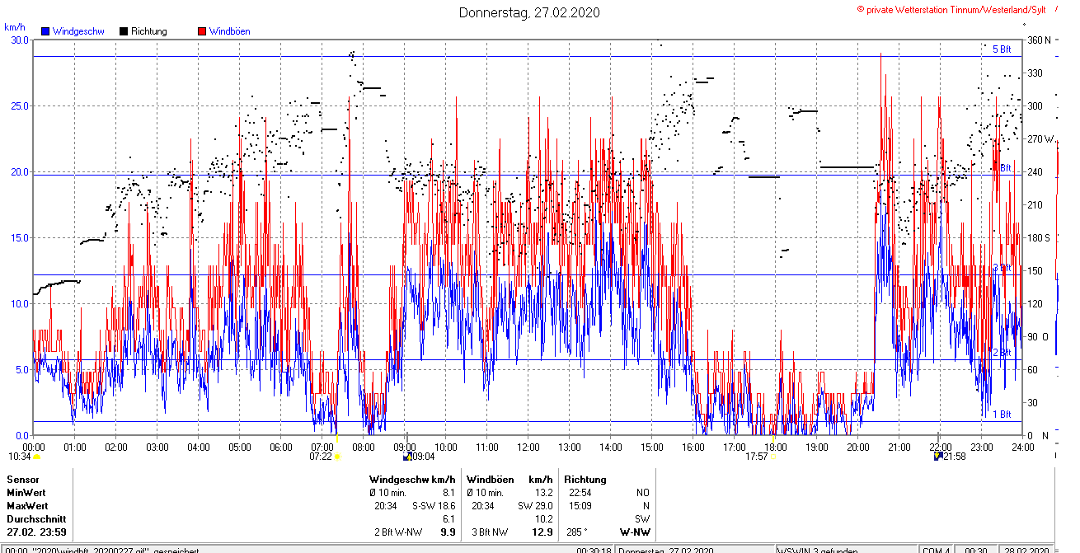This screenshot has width=1080, height=553.
Task: Click the current wind speed value 9.9
Action: pos(448,532)
